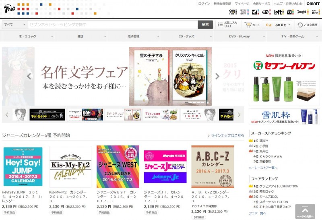Image resolution: width=322 pixels, height=220 pixels.
Task: Open the shopping cart icon
Action: click(x=248, y=25)
